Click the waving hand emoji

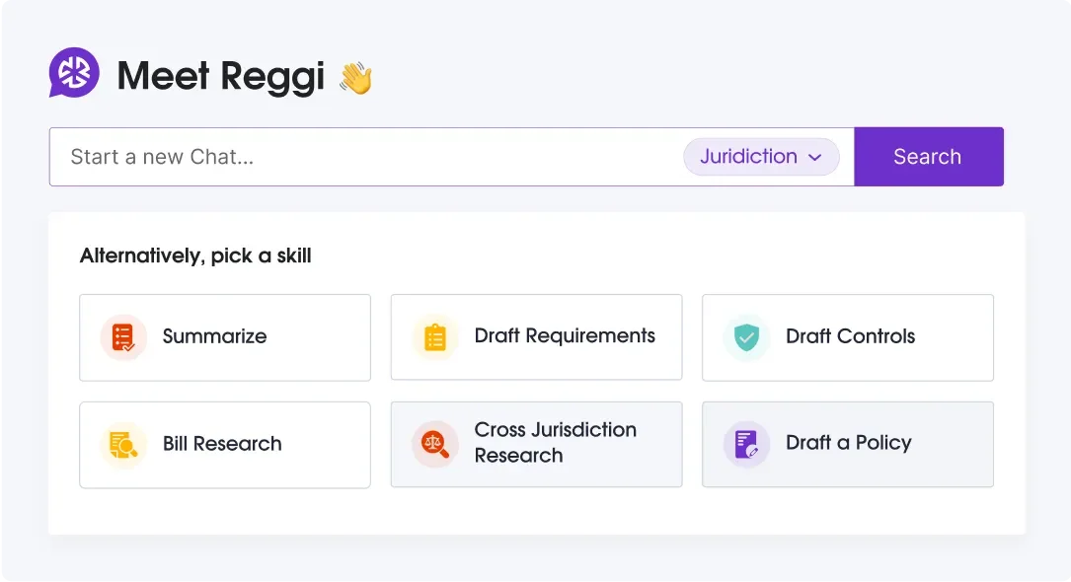[355, 77]
